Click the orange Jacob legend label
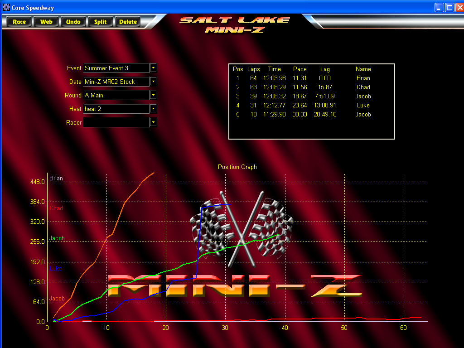464x348 pixels. pos(57,299)
